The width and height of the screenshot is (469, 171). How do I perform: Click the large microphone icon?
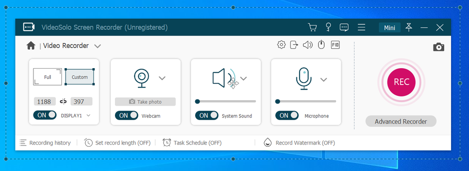point(304,79)
